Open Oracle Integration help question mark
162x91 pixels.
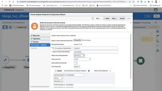click(x=150, y=10)
